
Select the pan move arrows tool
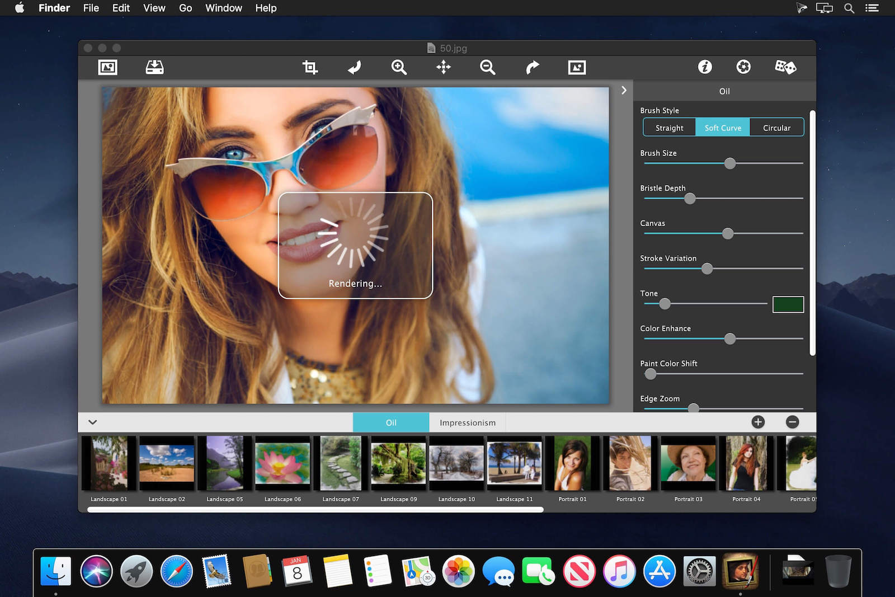pyautogui.click(x=444, y=68)
